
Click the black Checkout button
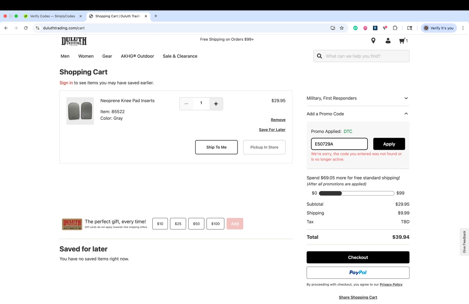click(358, 257)
